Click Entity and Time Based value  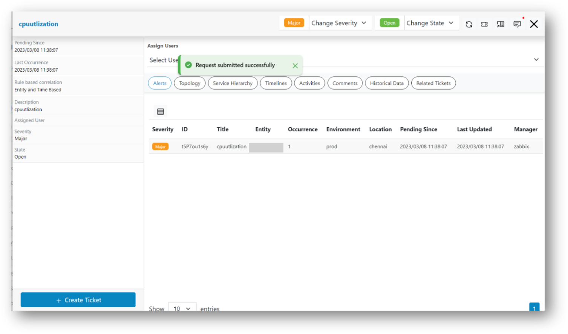[38, 90]
